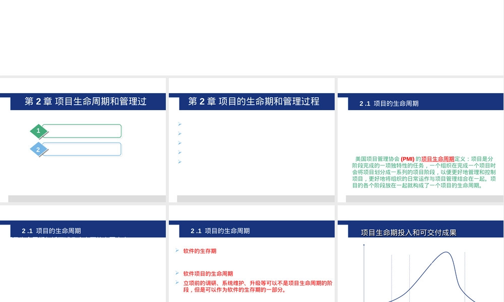Click the header '2.1 项目的生命周期' above PMI paragraph

pyautogui.click(x=389, y=103)
